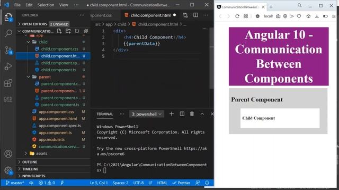The width and height of the screenshot is (339, 190).
Task: Open the Selection menu
Action: coord(46,5)
